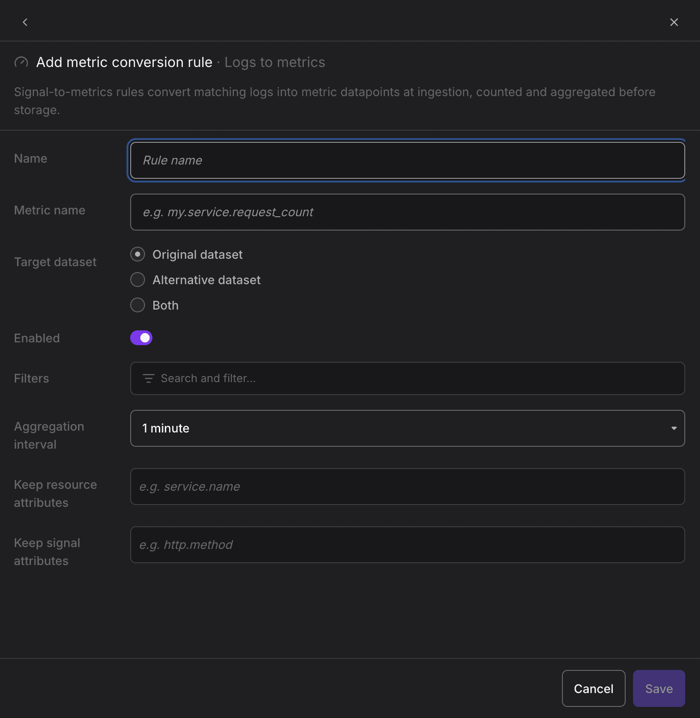Go back using the left chevron arrow

(25, 22)
